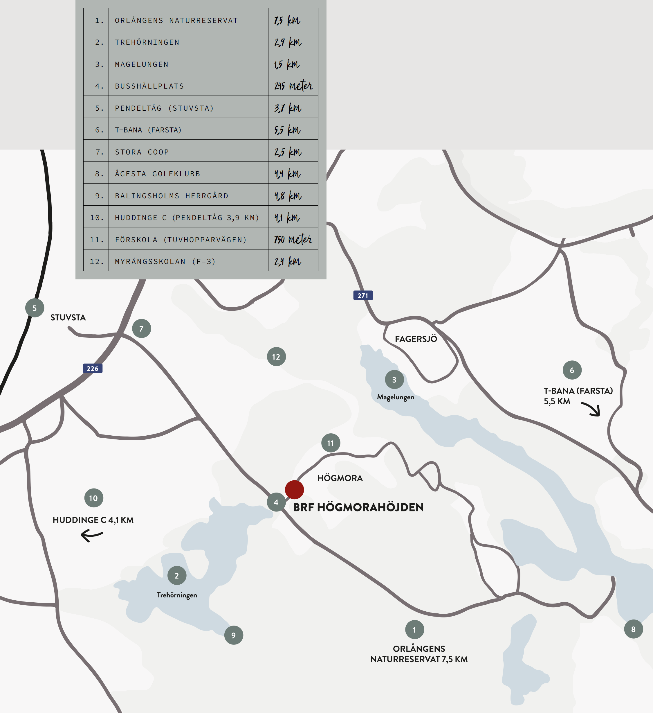Select the Pendeltåg (Stuvsta) table row
Viewport: 653px width, 713px height.
(200, 108)
